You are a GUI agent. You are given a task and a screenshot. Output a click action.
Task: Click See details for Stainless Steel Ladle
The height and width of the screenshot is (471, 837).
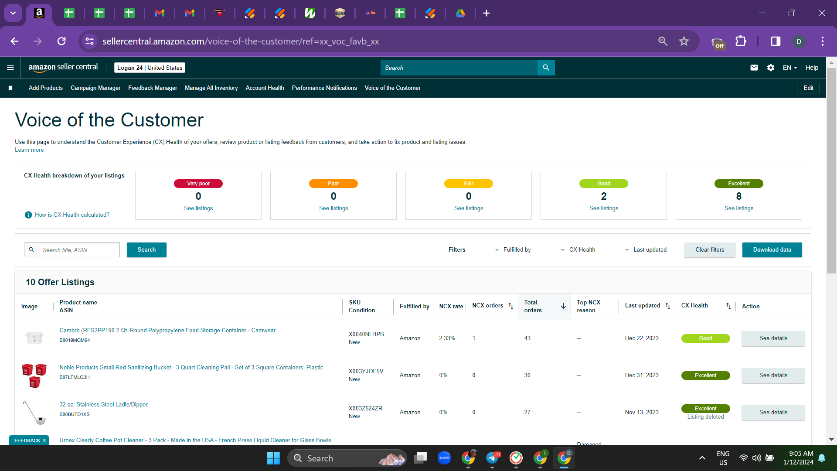(773, 413)
